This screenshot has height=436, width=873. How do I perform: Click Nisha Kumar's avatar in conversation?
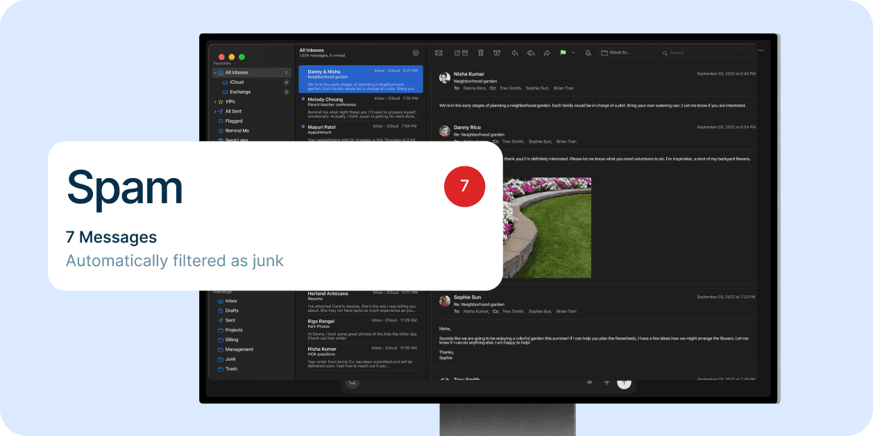(445, 78)
